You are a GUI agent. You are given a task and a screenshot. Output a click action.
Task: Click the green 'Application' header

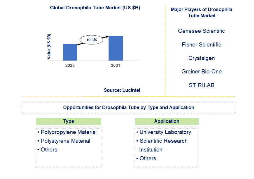coord(167,121)
